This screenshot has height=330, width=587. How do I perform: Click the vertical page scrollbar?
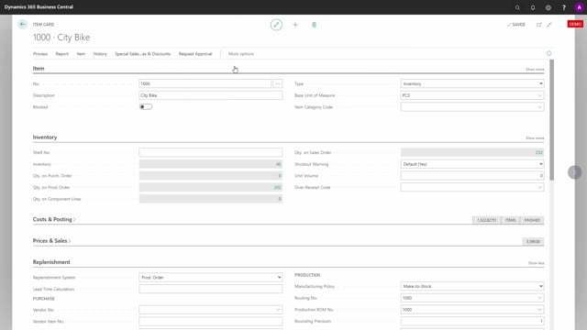[551, 120]
